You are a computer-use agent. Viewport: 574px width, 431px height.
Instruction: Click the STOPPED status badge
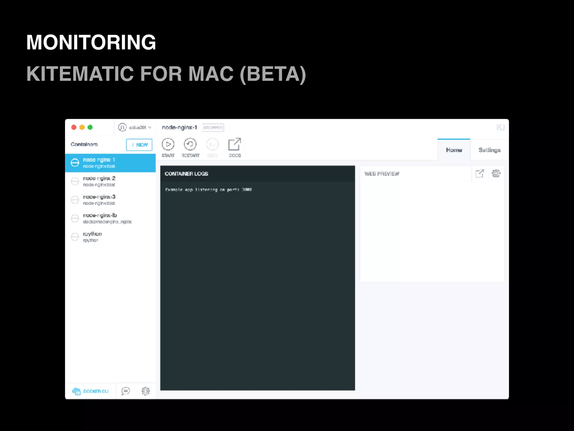coord(213,128)
